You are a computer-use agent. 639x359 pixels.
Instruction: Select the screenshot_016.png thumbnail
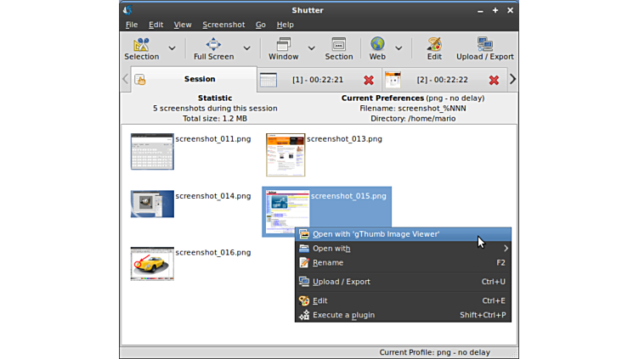point(152,264)
